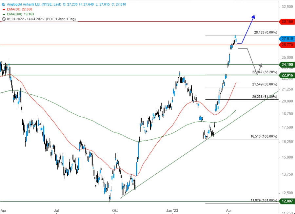Viewport: 295px width, 214px height.
Task: Click the Jan '23 label on time axis
Action: click(x=172, y=210)
